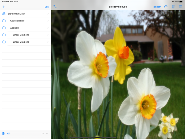
Task: Move selection up with the up arrow
Action: (43, 133)
